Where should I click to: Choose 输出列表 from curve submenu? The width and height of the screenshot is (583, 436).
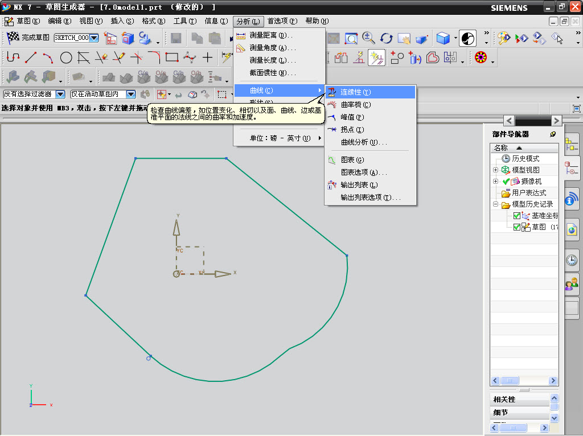coord(370,185)
